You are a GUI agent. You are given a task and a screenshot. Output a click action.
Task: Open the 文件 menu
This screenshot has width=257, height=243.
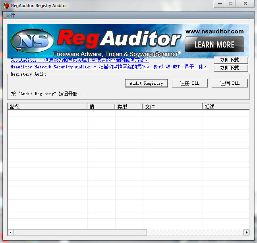10,16
